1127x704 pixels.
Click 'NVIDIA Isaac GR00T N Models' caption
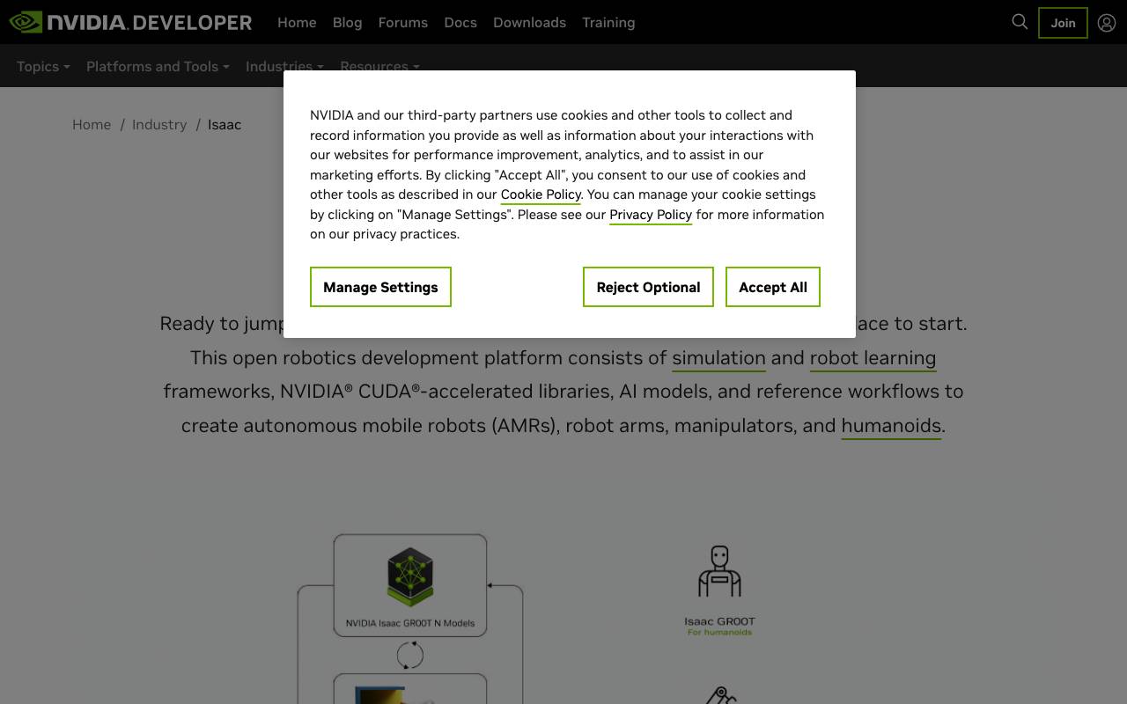pos(410,623)
